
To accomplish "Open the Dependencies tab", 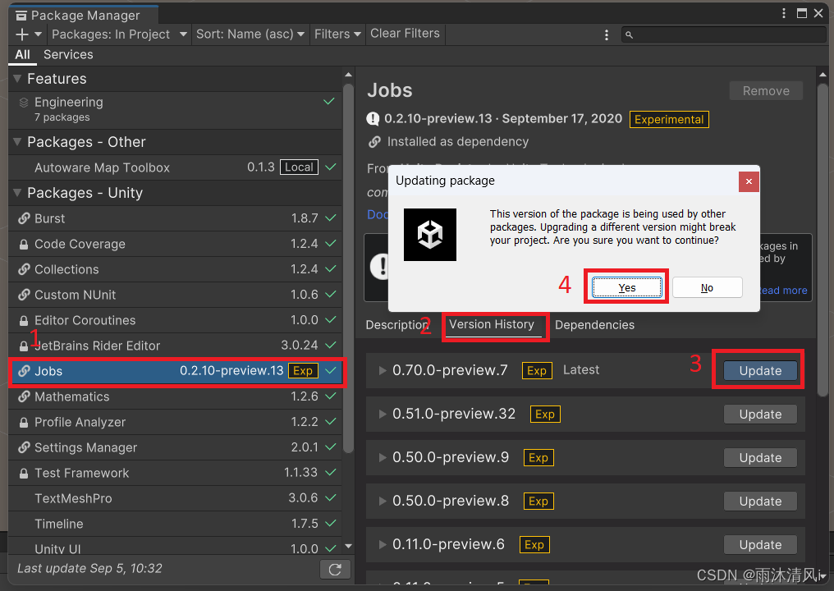I will [x=594, y=325].
